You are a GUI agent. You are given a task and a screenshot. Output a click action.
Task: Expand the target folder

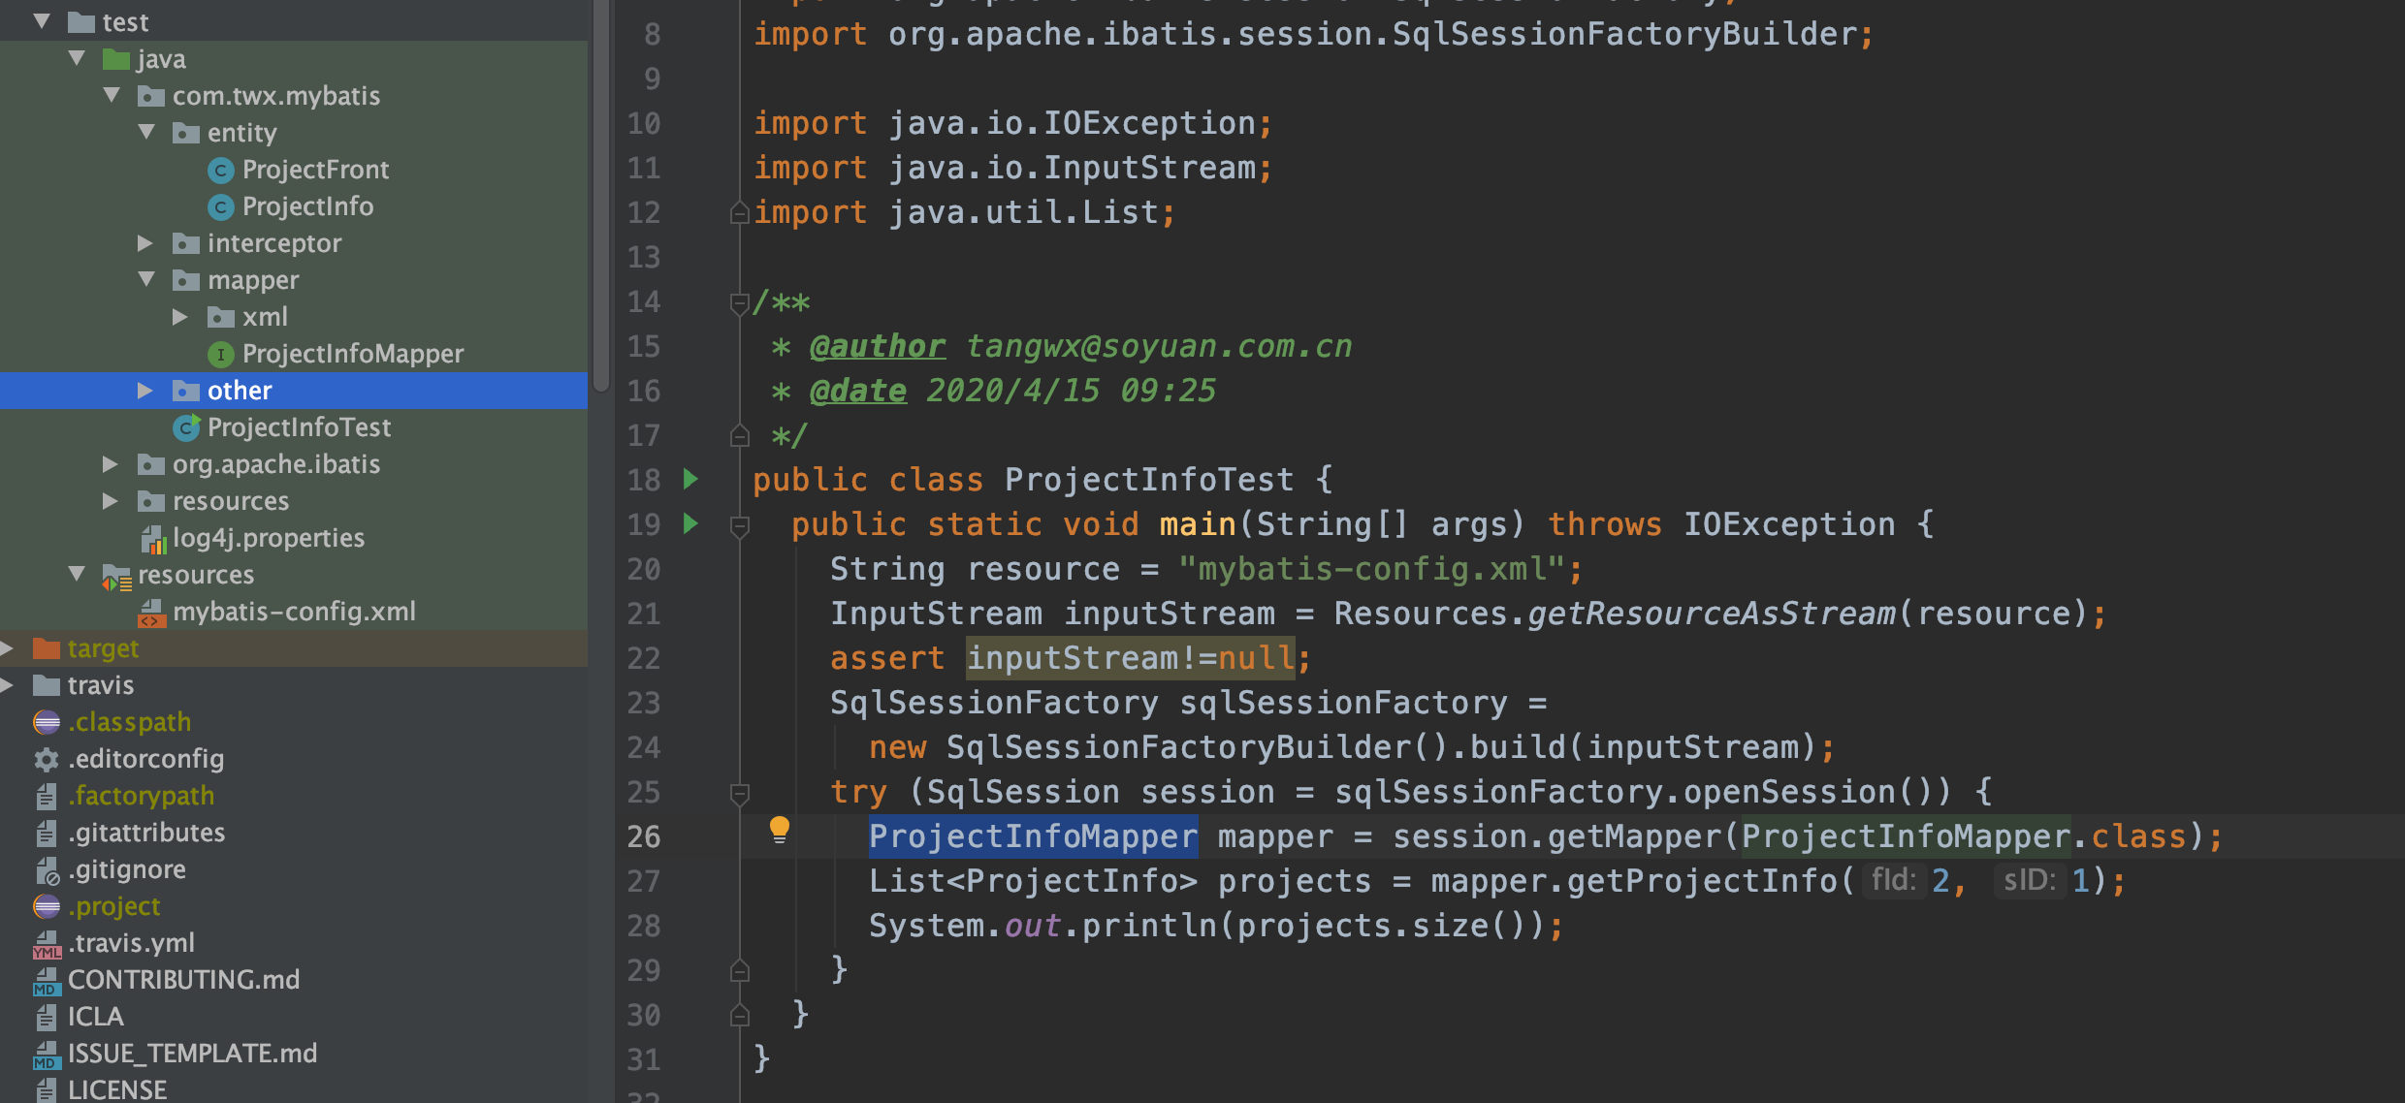8,648
